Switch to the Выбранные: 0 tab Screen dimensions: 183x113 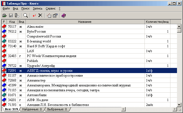pyautogui.click(x=57, y=109)
